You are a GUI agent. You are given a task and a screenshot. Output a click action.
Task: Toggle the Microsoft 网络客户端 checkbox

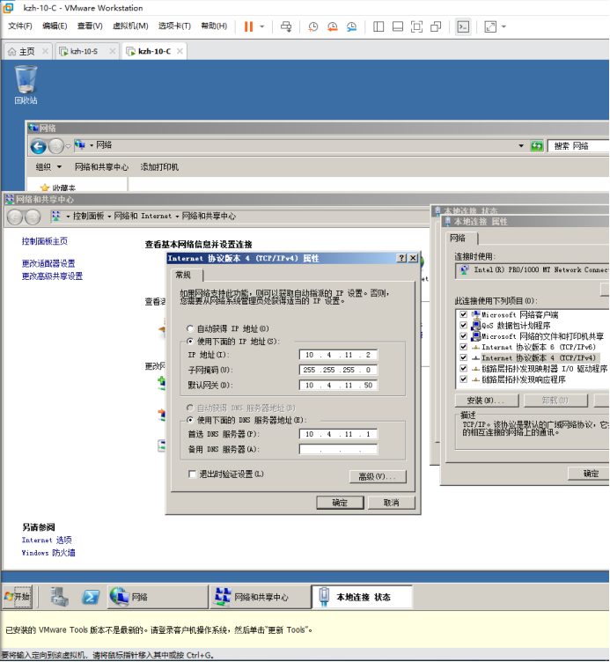tap(464, 314)
